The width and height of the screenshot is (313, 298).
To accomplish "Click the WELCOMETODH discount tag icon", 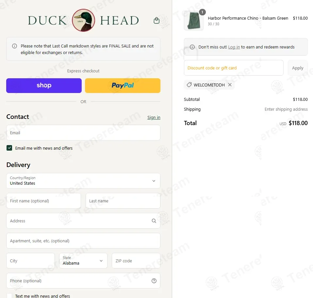I will [189, 85].
